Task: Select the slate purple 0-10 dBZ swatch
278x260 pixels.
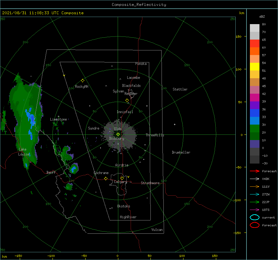Action: point(255,144)
